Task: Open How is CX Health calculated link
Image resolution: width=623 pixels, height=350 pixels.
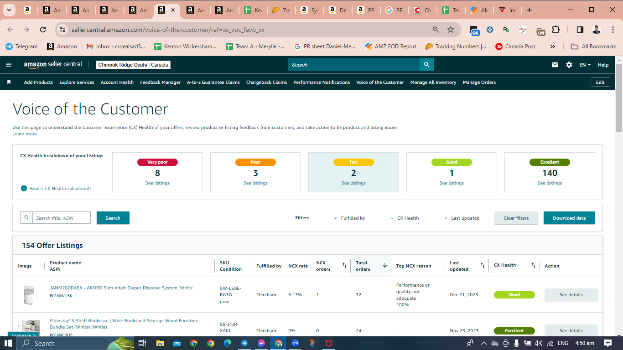Action: tap(60, 188)
